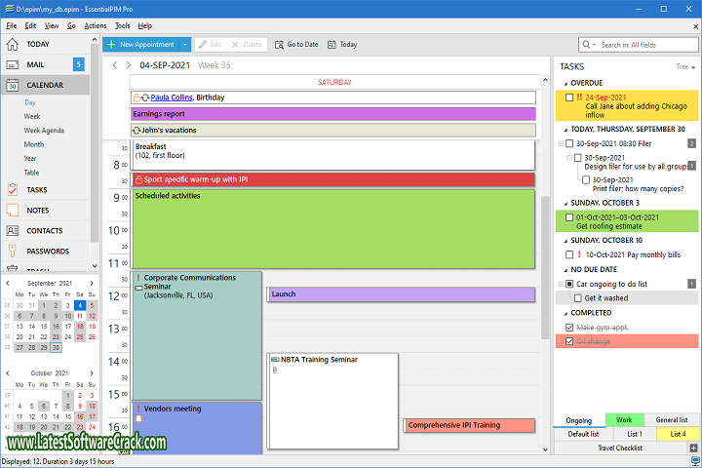
Task: Select the Scheduled activities appointment
Action: coord(333,229)
